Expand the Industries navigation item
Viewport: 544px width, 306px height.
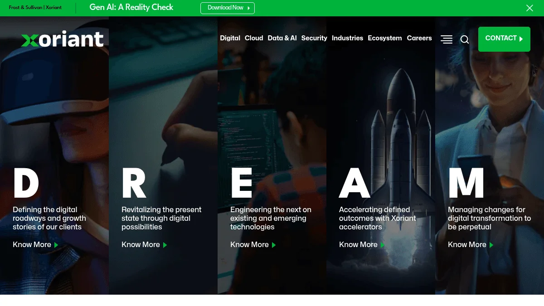(x=347, y=38)
